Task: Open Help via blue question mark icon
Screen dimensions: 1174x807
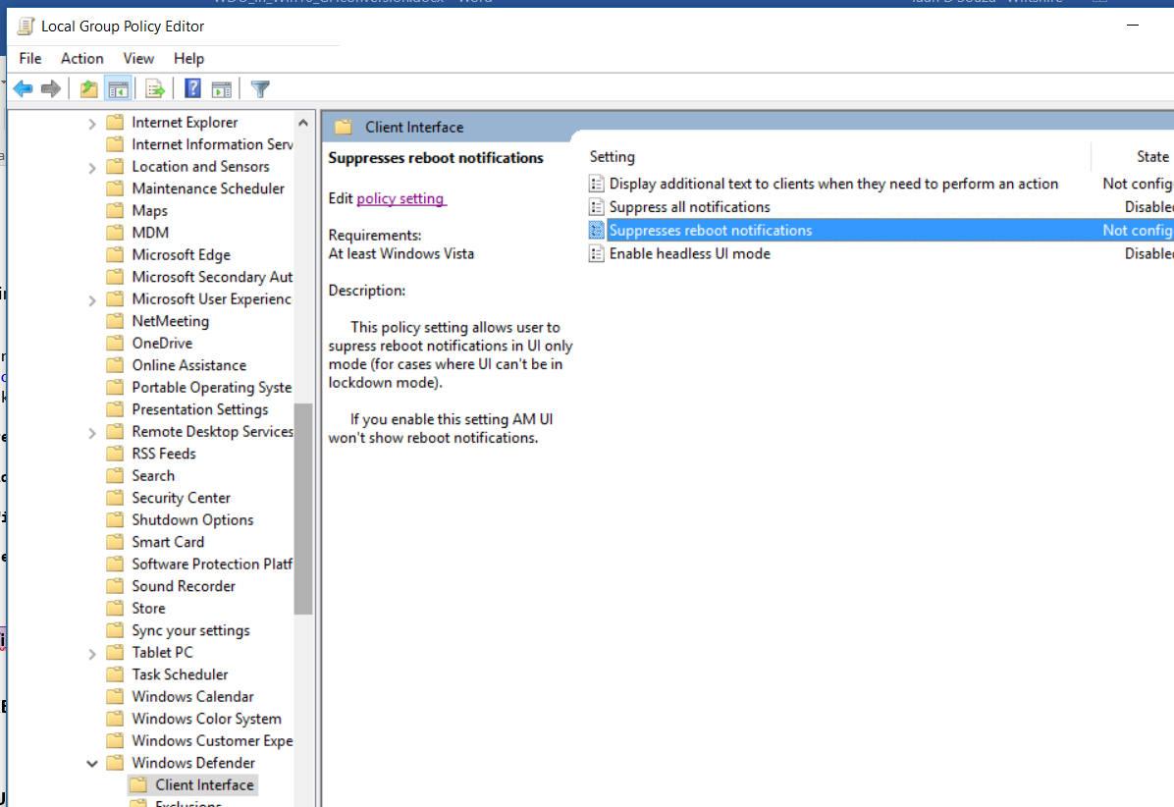Action: (192, 89)
